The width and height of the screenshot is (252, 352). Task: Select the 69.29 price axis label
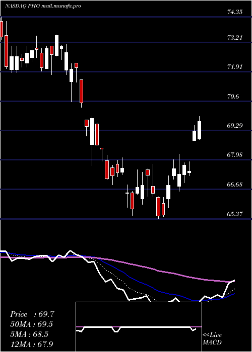point(235,126)
